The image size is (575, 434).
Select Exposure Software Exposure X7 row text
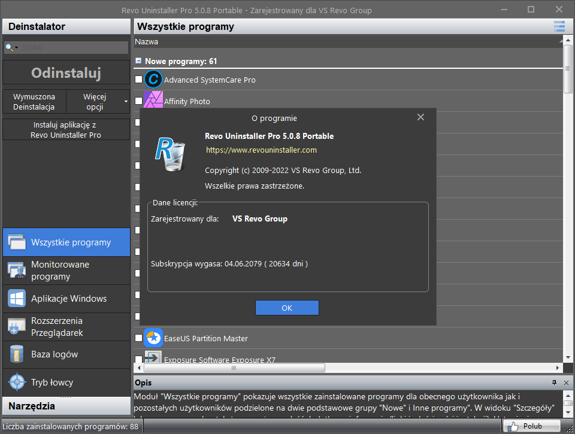pos(220,359)
